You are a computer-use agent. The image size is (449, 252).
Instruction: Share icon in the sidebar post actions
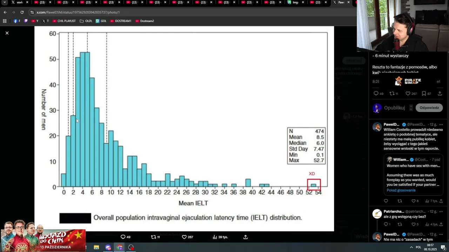click(x=440, y=93)
